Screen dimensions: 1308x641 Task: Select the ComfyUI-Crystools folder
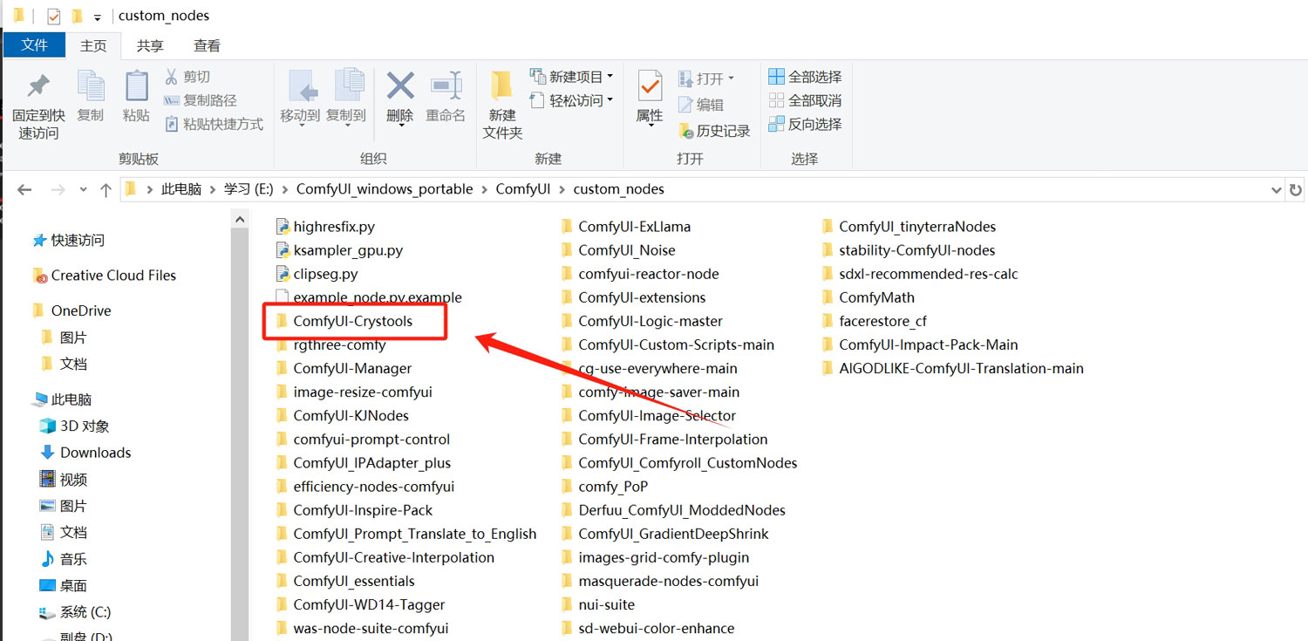352,321
